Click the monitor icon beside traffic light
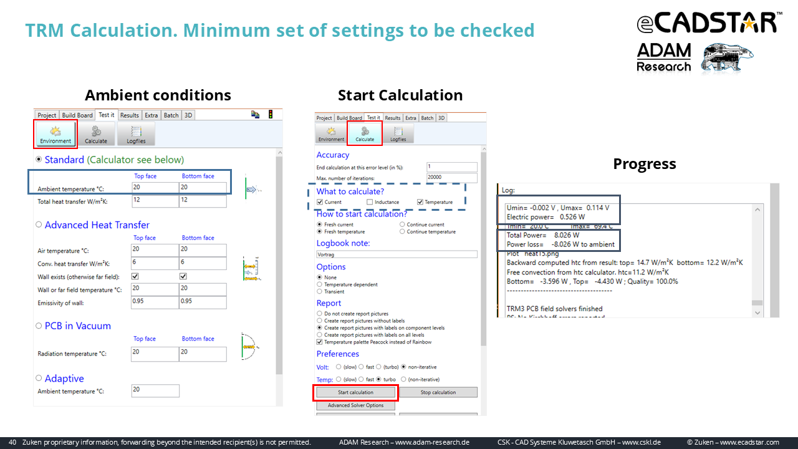This screenshot has width=798, height=449. (256, 114)
